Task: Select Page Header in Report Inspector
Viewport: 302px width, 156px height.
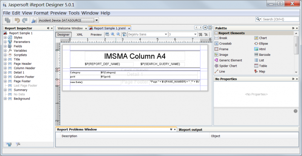Action: pos(22,64)
